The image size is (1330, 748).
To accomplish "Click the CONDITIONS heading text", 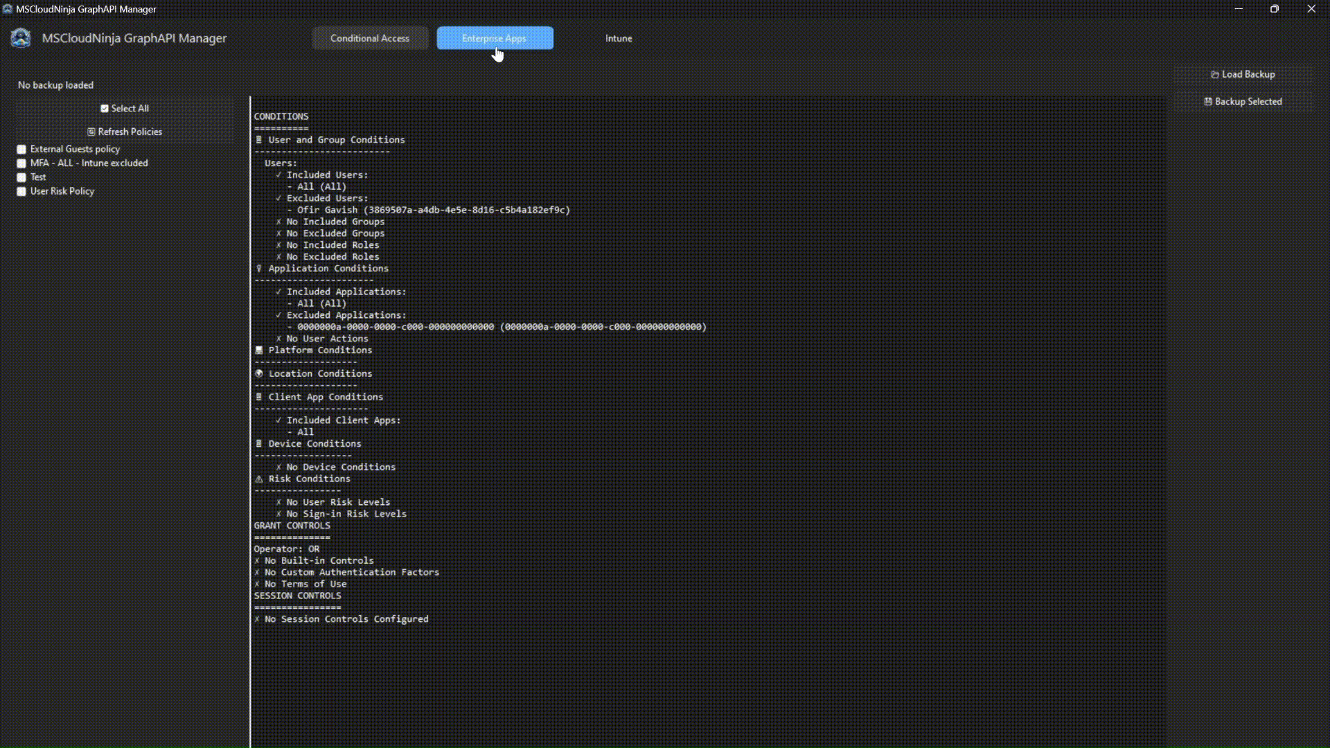I will 281,116.
